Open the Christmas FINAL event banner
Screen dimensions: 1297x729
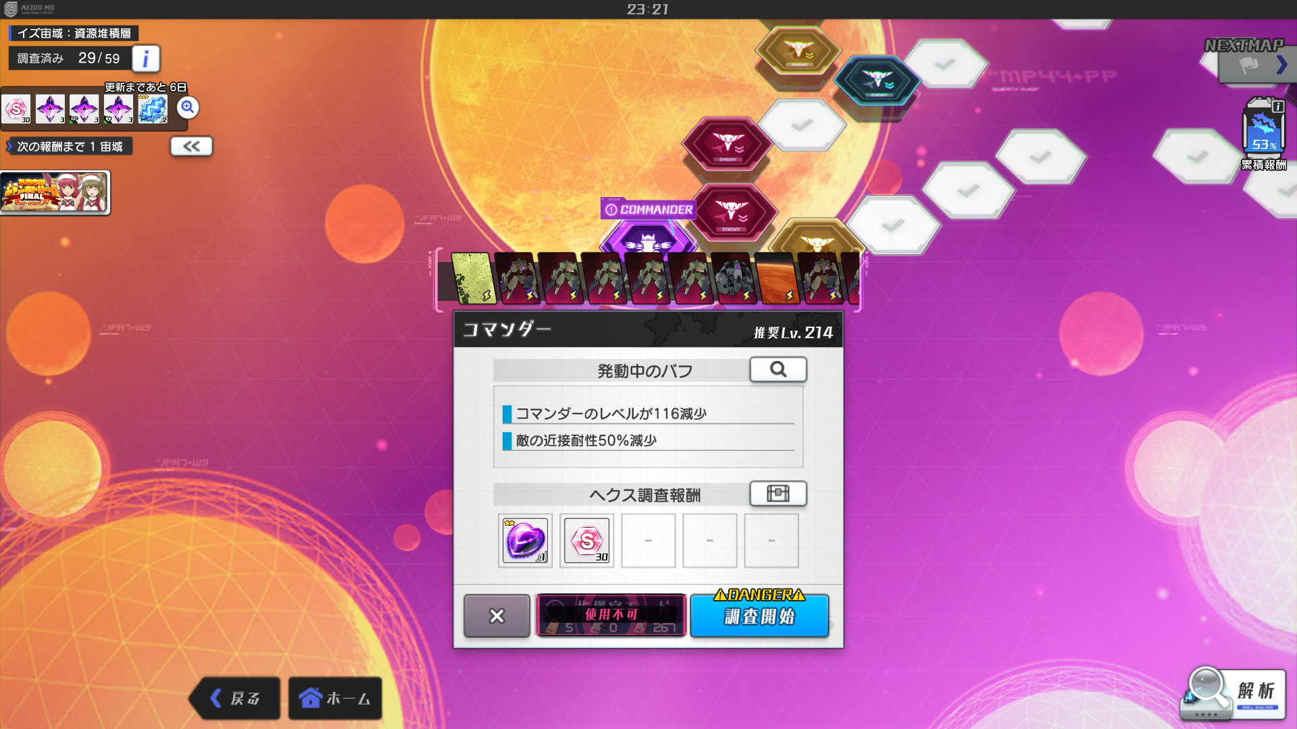pos(55,193)
